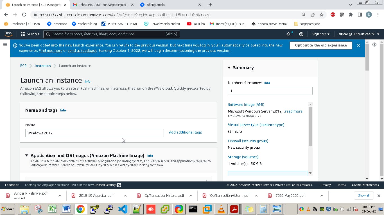Image resolution: width=384 pixels, height=215 pixels.
Task: Open the Singapore region dropdown
Action: (x=320, y=34)
